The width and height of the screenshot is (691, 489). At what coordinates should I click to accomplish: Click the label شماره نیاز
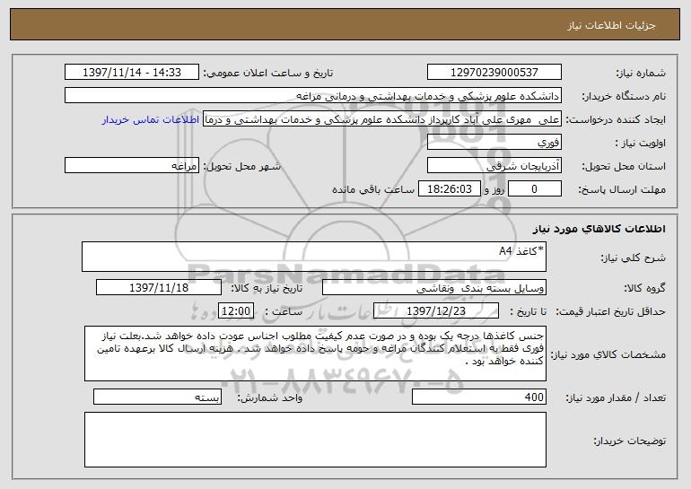tap(641, 73)
